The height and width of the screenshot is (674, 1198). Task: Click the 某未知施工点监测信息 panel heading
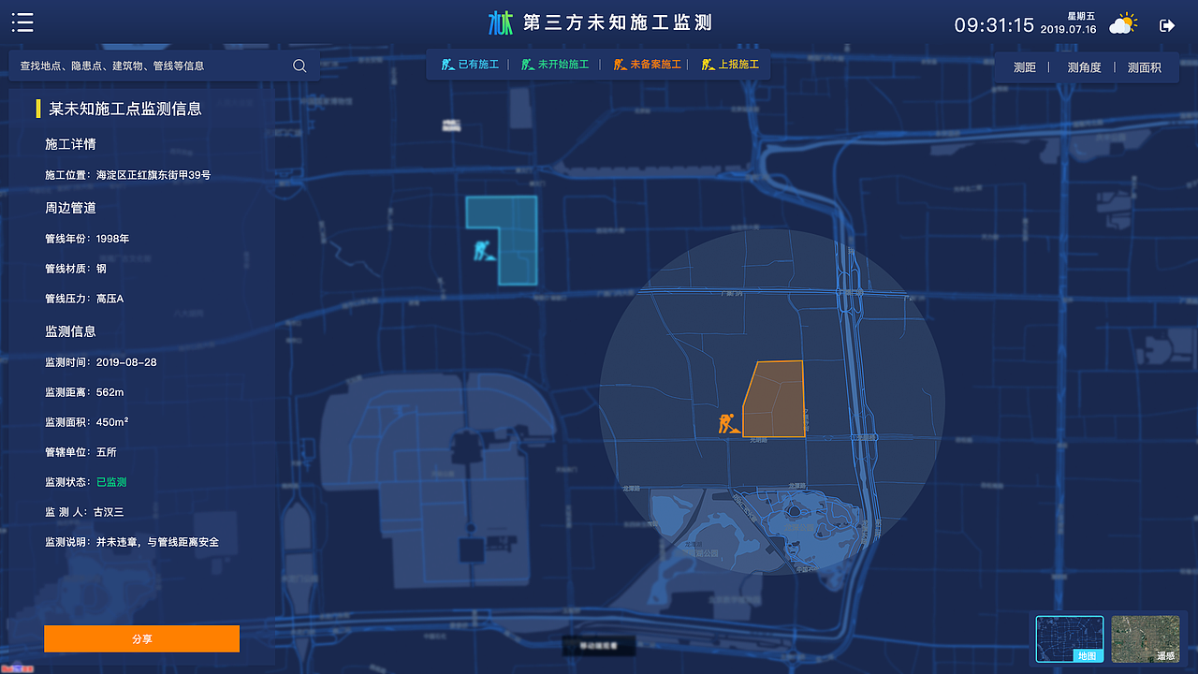tap(125, 109)
